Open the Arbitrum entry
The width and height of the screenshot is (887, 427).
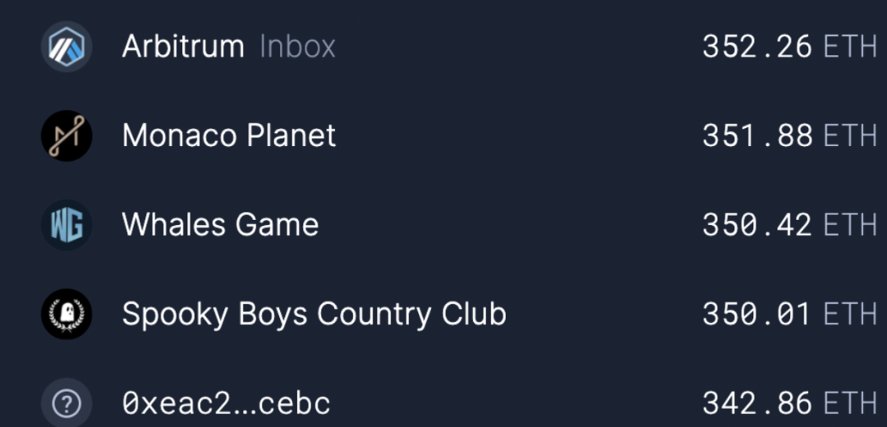[182, 46]
